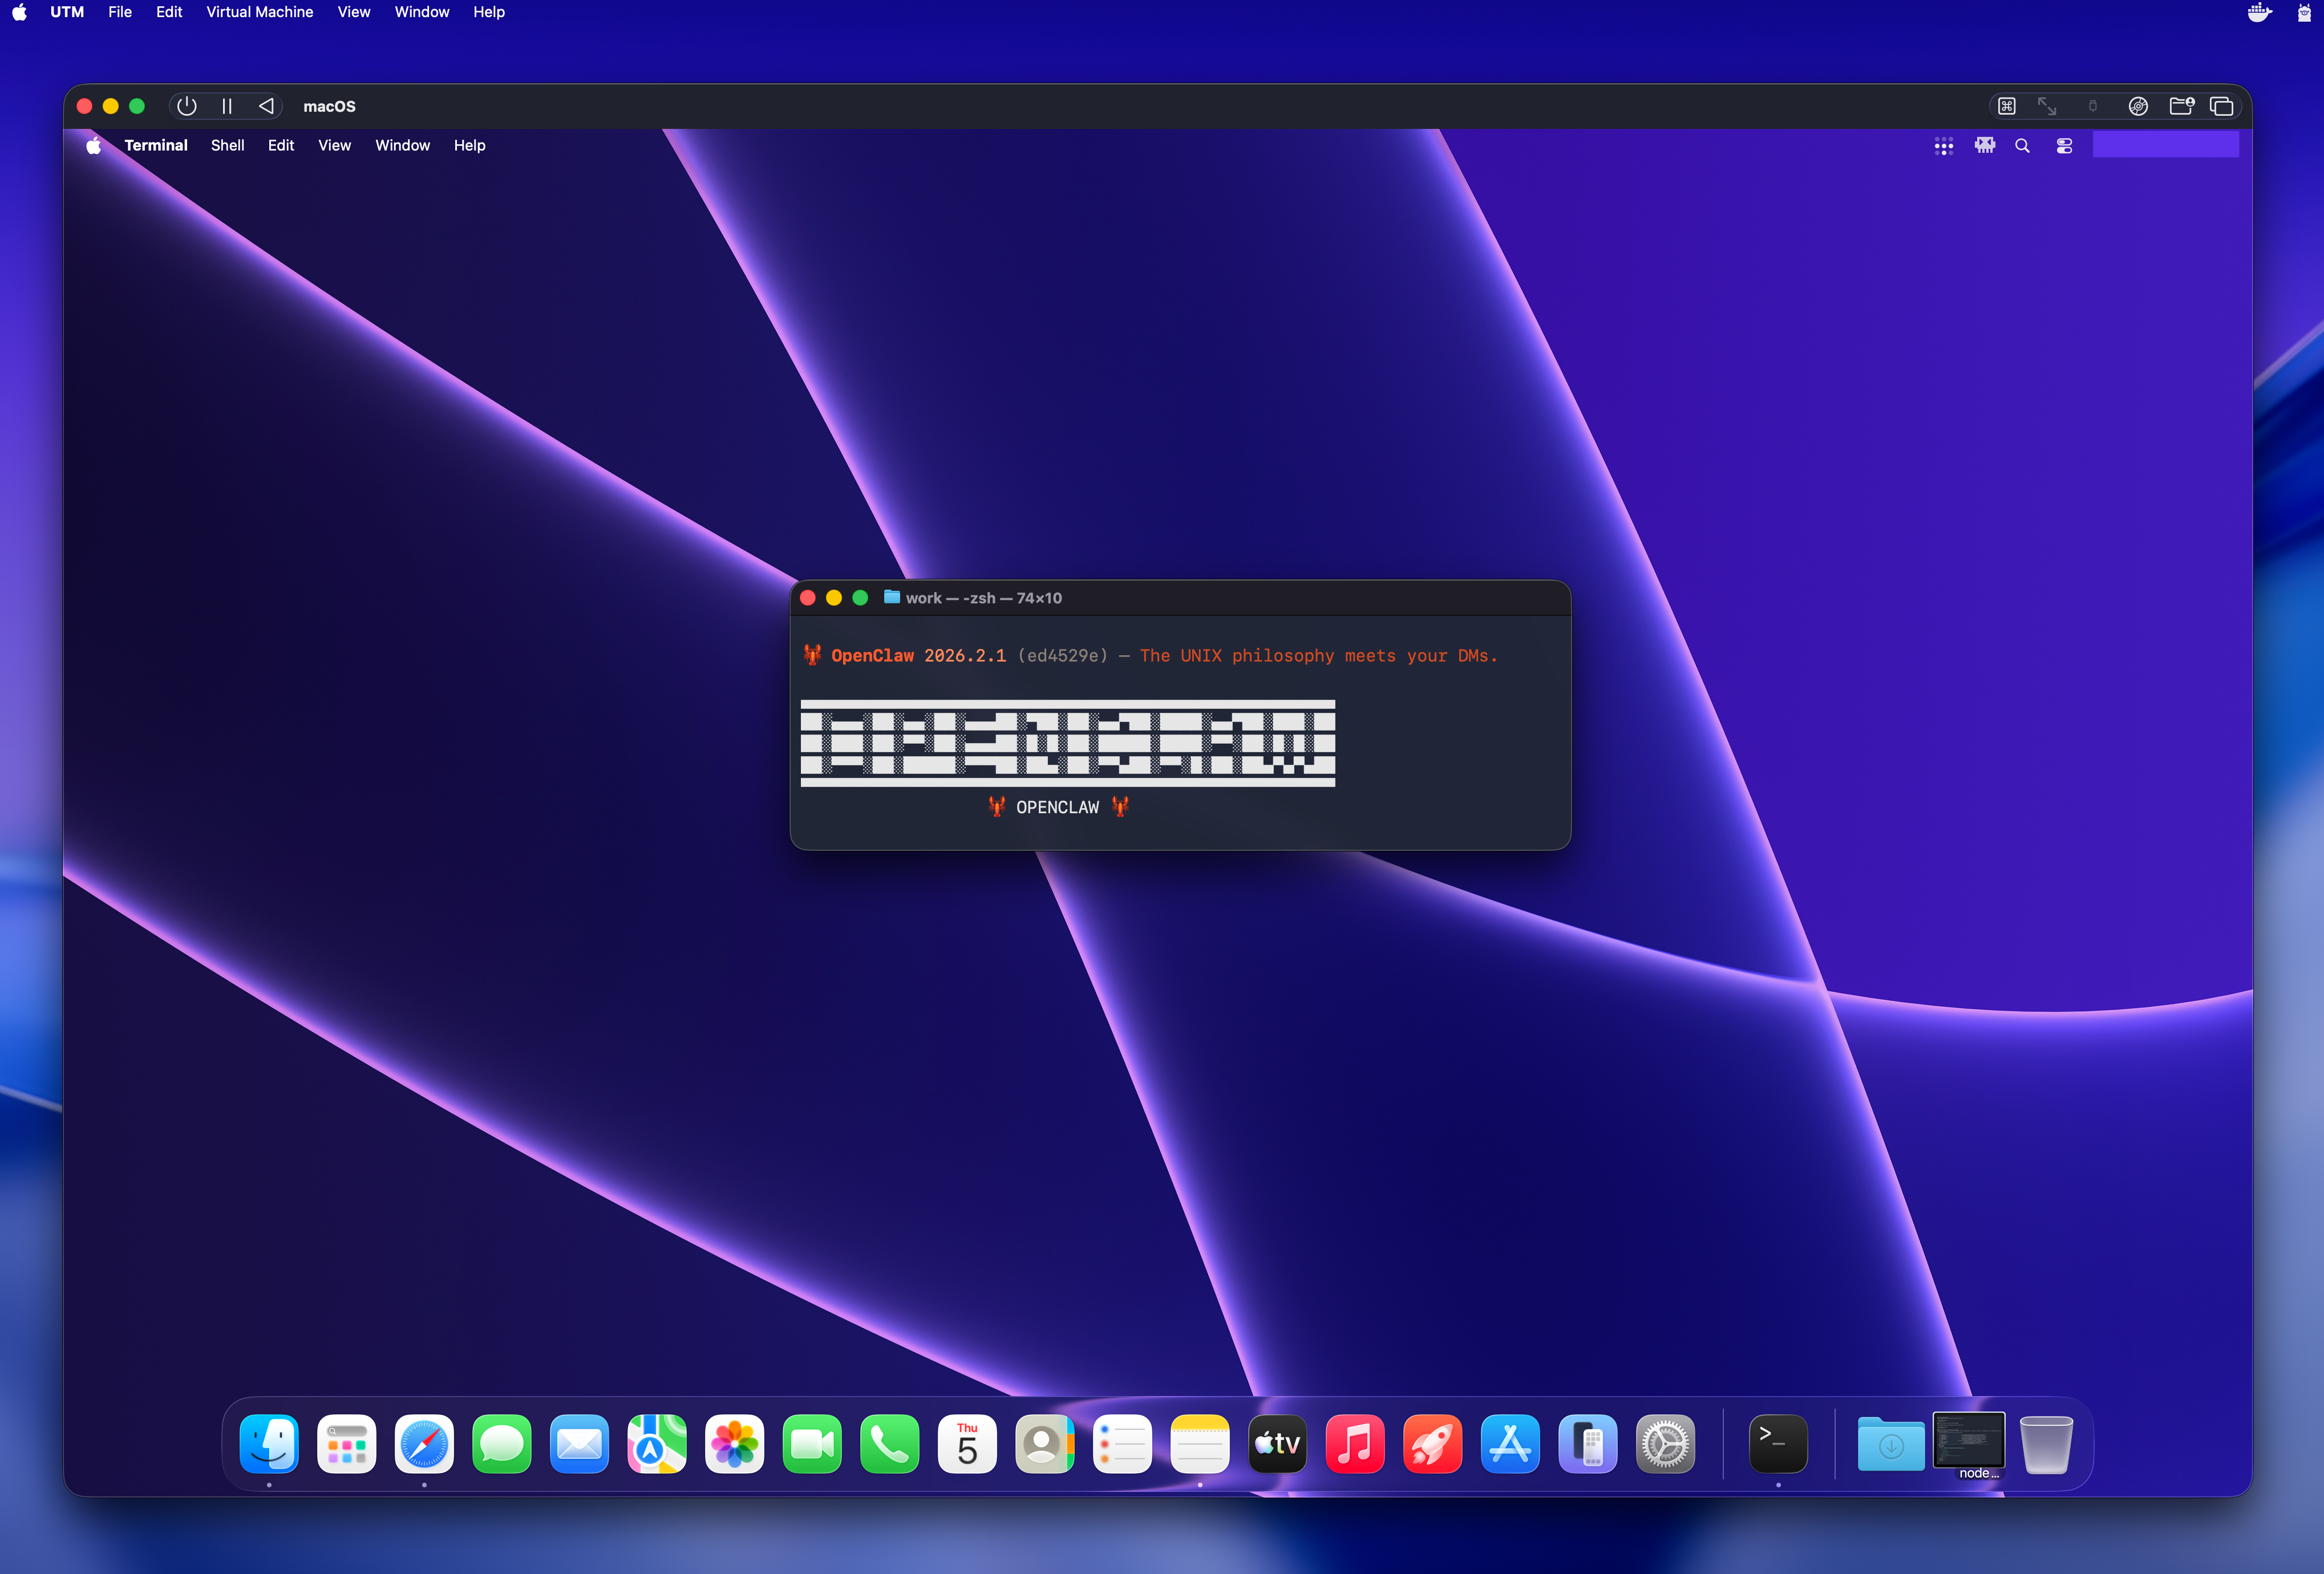Viewport: 2324px width, 1574px height.
Task: Launch the Terminal app from the dock
Action: (1778, 1444)
